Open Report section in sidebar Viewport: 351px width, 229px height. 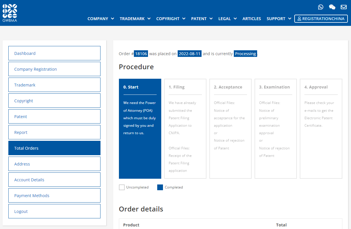(x=54, y=132)
